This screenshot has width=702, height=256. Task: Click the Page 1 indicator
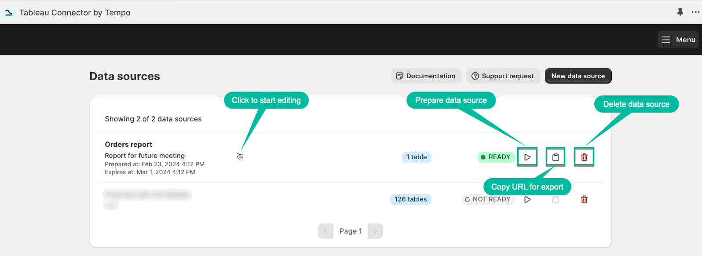pos(351,231)
